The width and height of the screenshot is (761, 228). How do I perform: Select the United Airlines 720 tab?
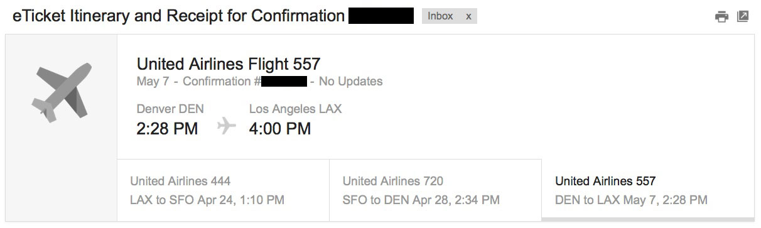tap(435, 190)
